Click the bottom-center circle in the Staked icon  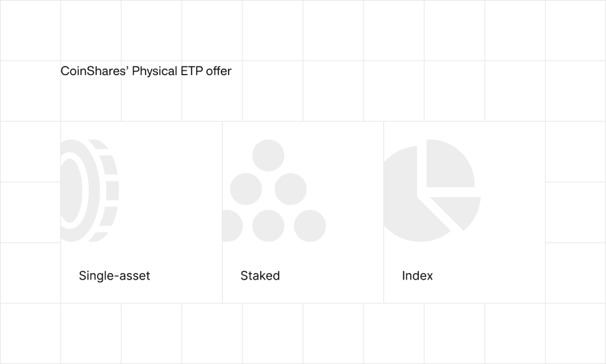[x=268, y=226]
